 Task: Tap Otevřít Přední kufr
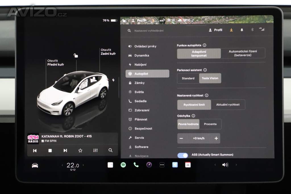point(55,63)
